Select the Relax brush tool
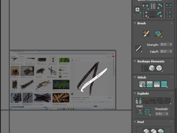Image resolution: width=177 pixels, height=133 pixels. click(159, 34)
